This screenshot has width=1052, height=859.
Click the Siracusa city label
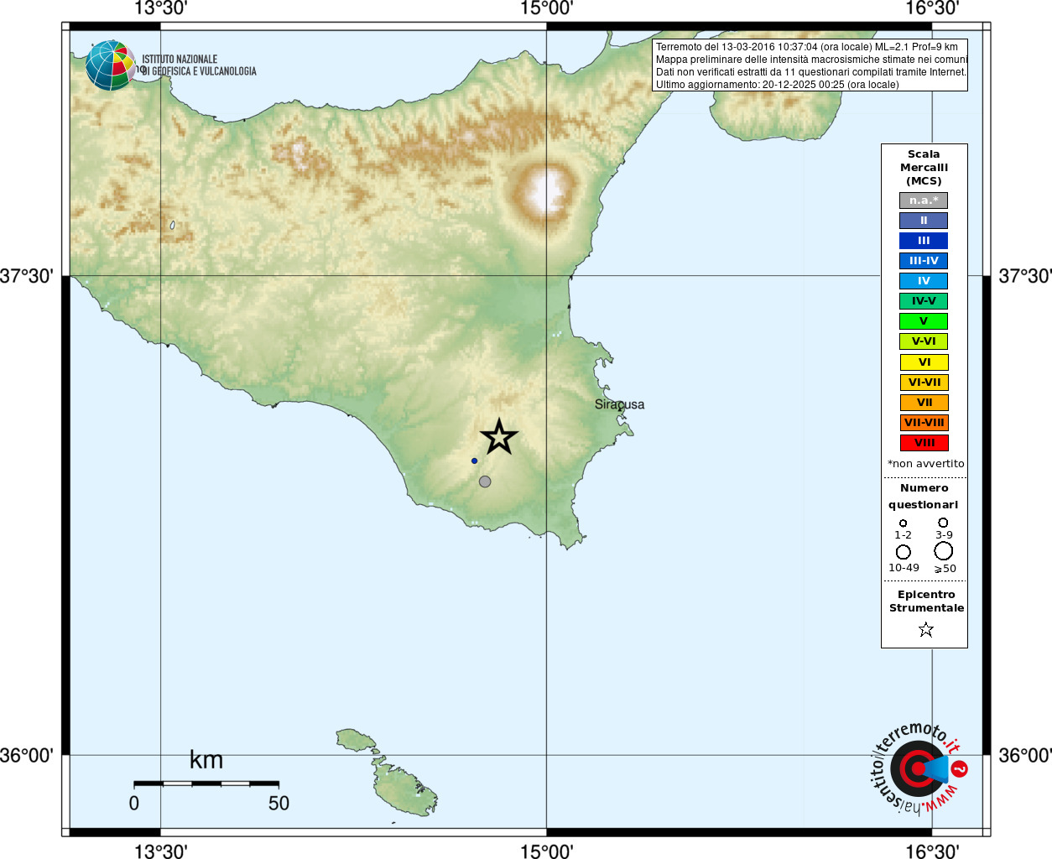(x=620, y=404)
